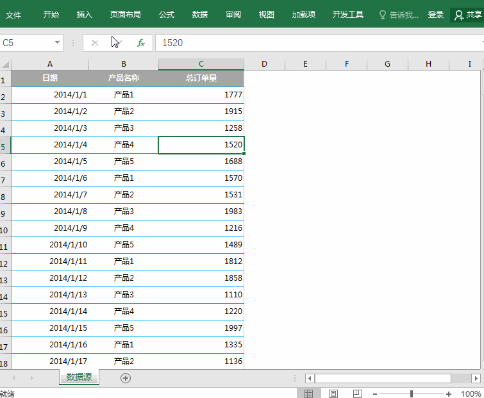Select row 5 header
Viewport: 484px width, 398px height.
[x=5, y=145]
